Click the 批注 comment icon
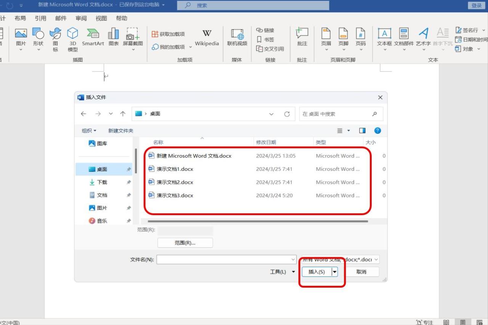Viewport: 488px width, 325px height. 302,34
